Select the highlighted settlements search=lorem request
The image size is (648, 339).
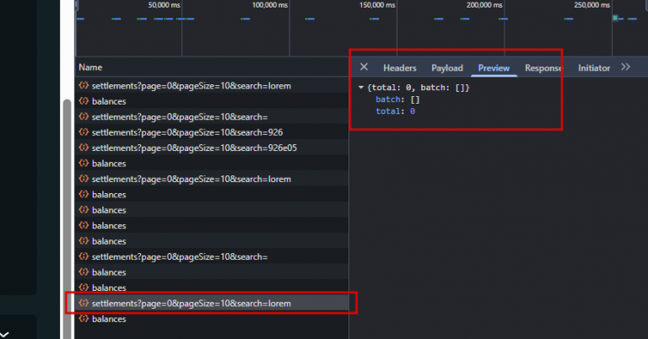212,304
